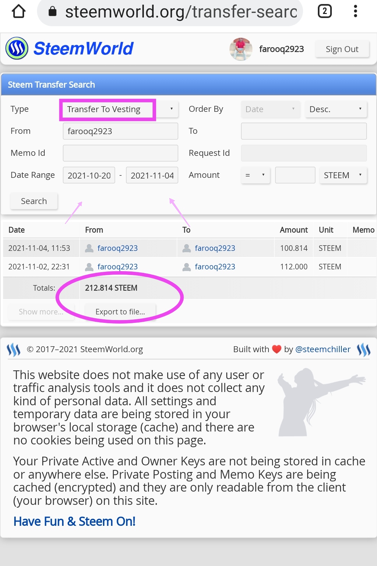The height and width of the screenshot is (566, 377).
Task: Open the Type dropdown Transfer To Vesting
Action: tap(120, 109)
